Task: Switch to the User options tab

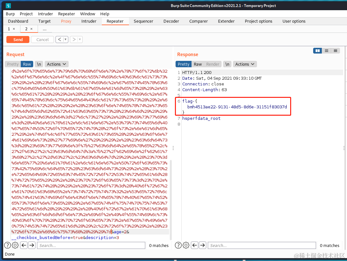Action: pyautogui.click(x=294, y=21)
